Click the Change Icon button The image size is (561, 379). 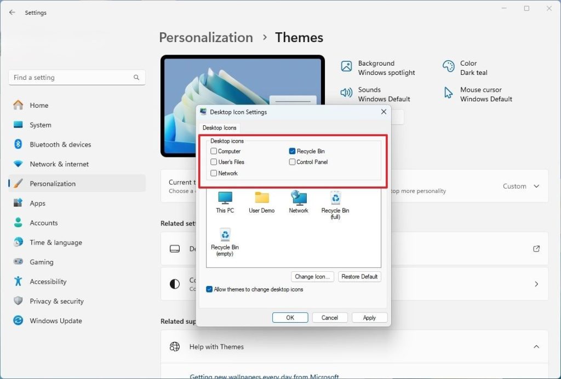coord(312,277)
